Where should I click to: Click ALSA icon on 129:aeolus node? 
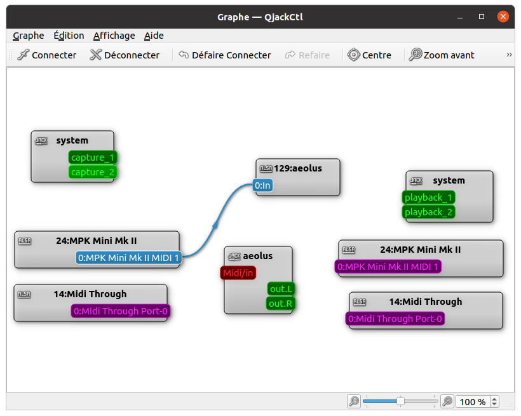266,168
